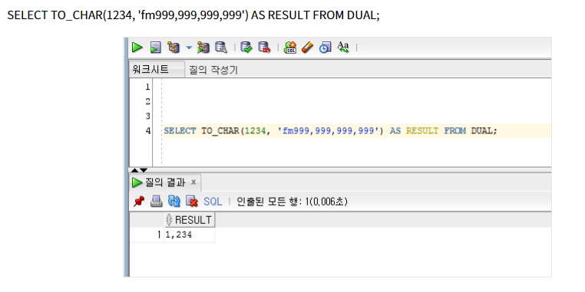
Task: Open the SQL History icon
Action: tap(326, 48)
